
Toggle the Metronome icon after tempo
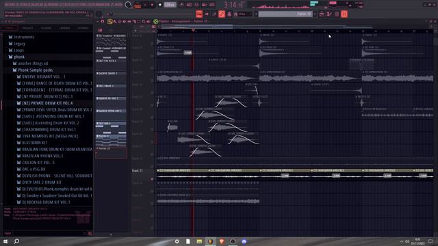tap(181, 5)
